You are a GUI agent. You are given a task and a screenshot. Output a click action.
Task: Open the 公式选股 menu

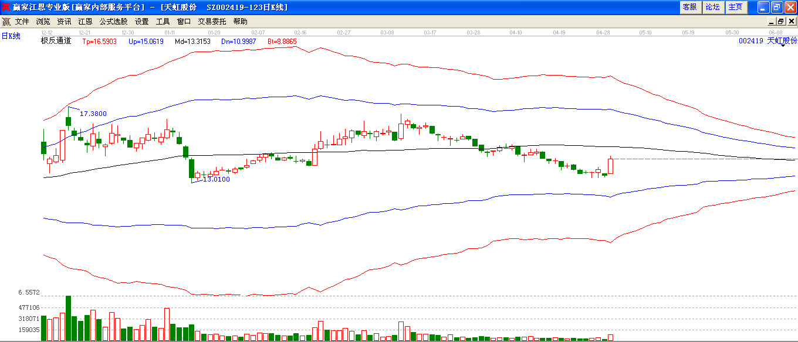pos(113,22)
